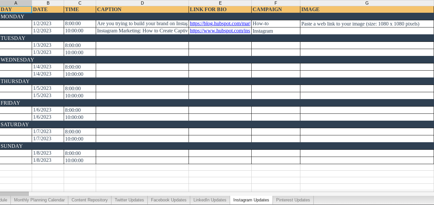Open the LinkedIn Updates sheet

(209, 200)
